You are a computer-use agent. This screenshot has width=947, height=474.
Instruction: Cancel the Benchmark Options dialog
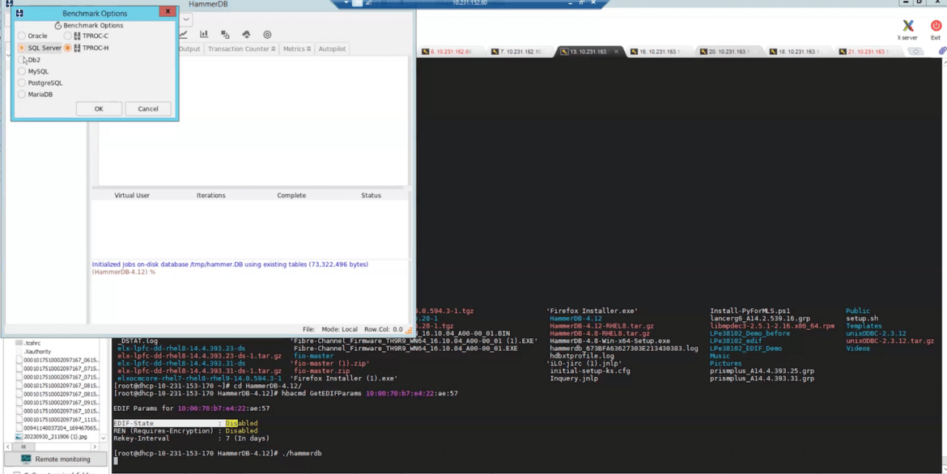pos(148,108)
